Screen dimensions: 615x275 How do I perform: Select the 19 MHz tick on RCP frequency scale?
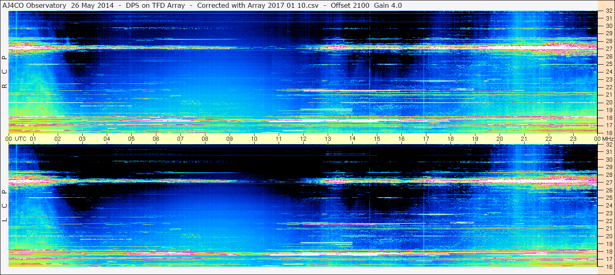click(x=608, y=110)
